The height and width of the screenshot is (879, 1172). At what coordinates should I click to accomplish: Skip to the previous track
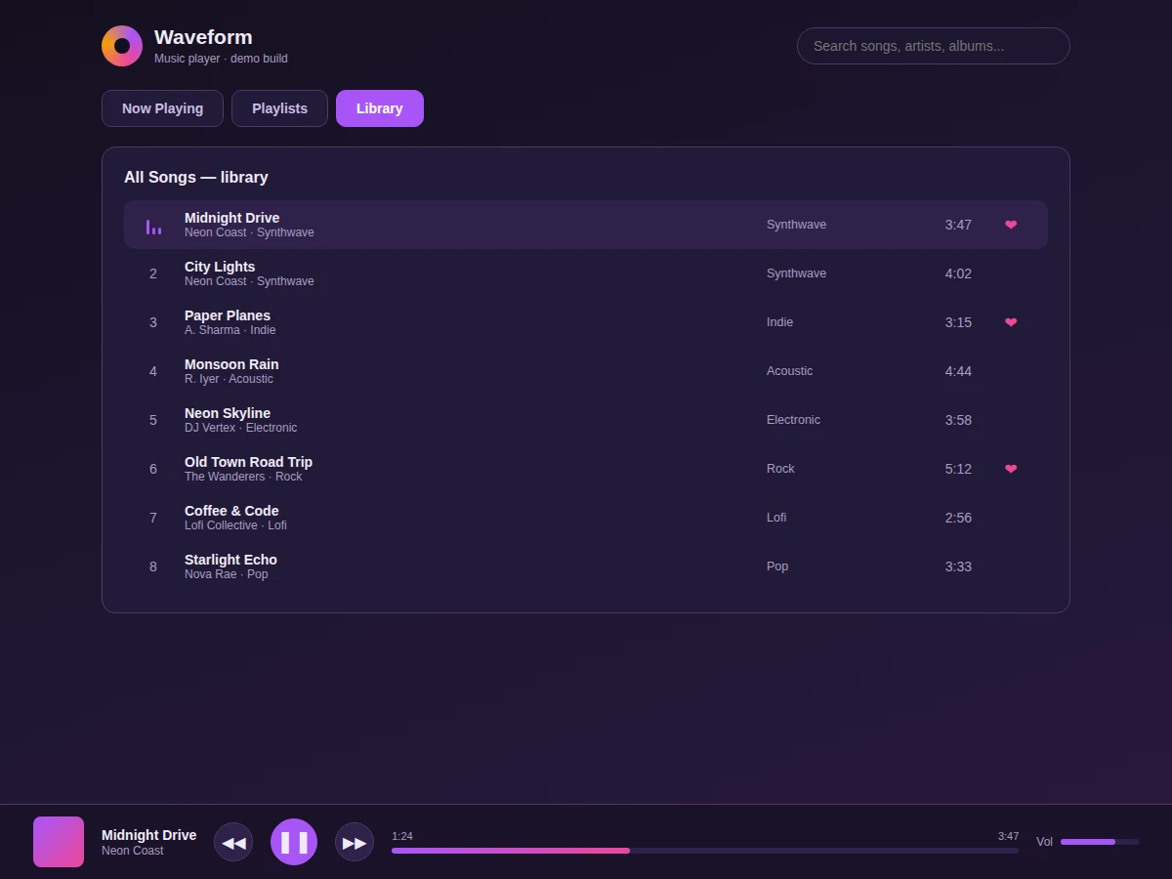tap(233, 842)
